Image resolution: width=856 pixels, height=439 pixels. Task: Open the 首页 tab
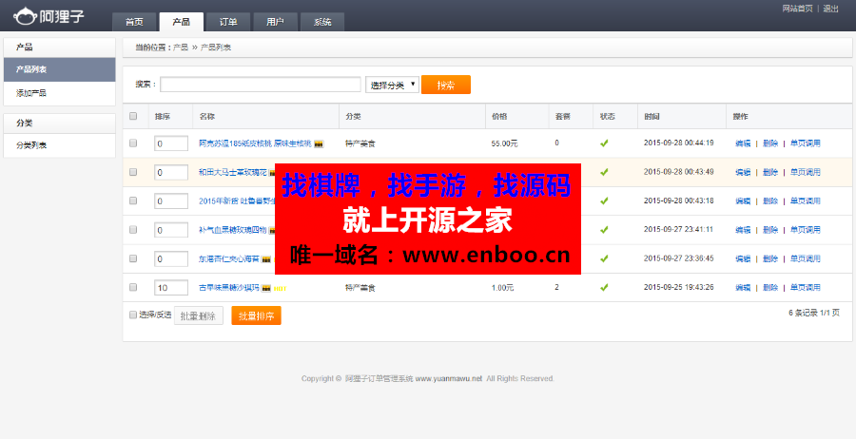[134, 22]
